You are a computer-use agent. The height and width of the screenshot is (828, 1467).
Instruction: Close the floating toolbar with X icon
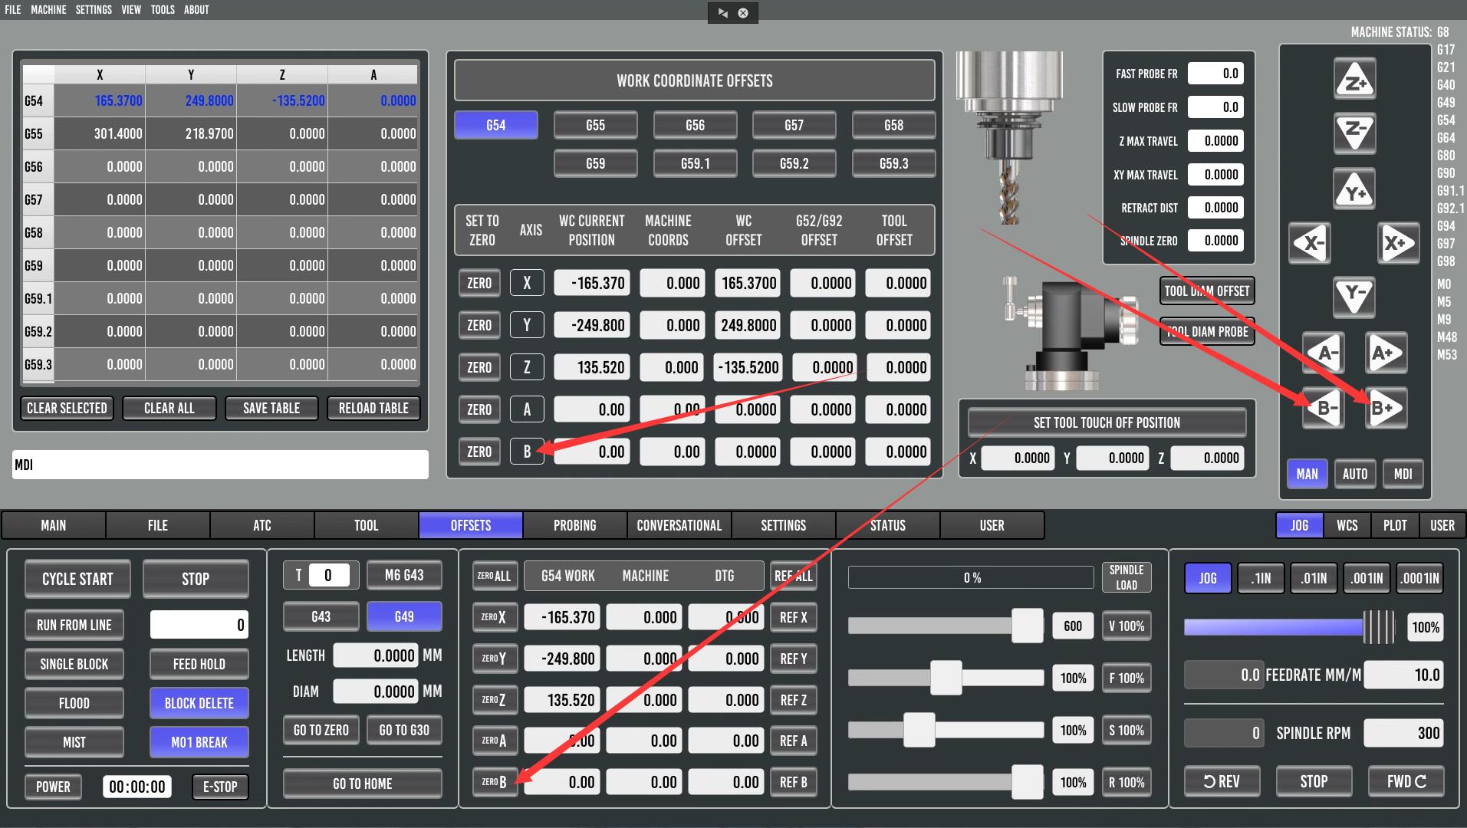[743, 13]
